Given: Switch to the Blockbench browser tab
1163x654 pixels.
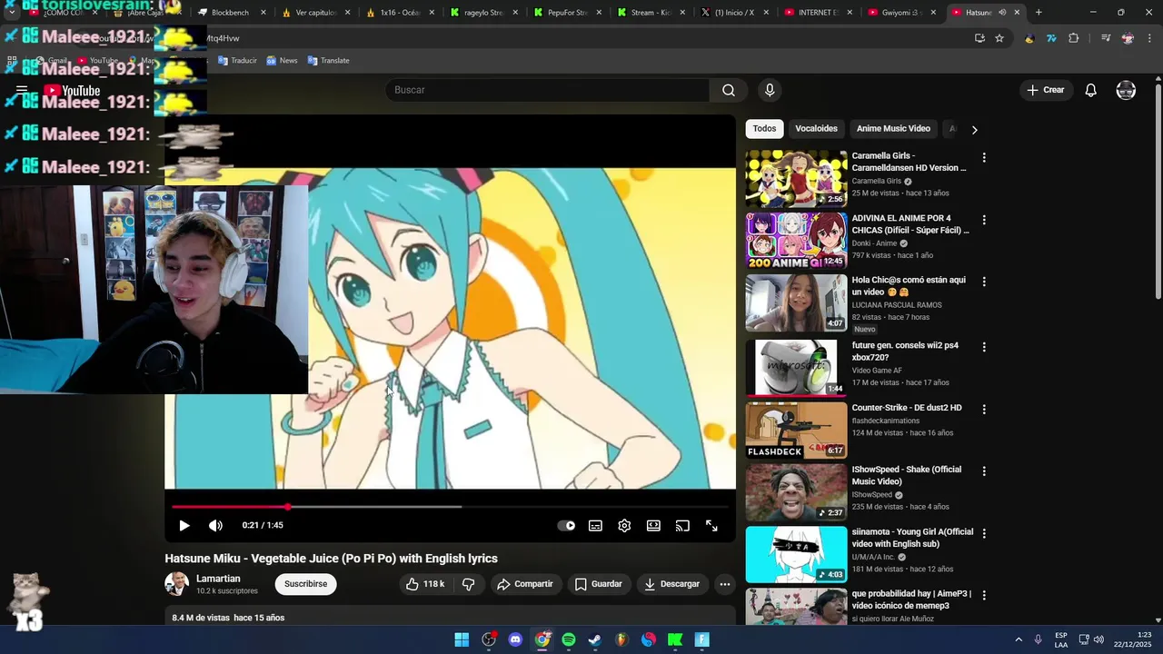Looking at the screenshot, I should pyautogui.click(x=231, y=13).
